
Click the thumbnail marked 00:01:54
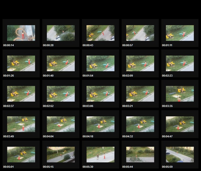100,63
